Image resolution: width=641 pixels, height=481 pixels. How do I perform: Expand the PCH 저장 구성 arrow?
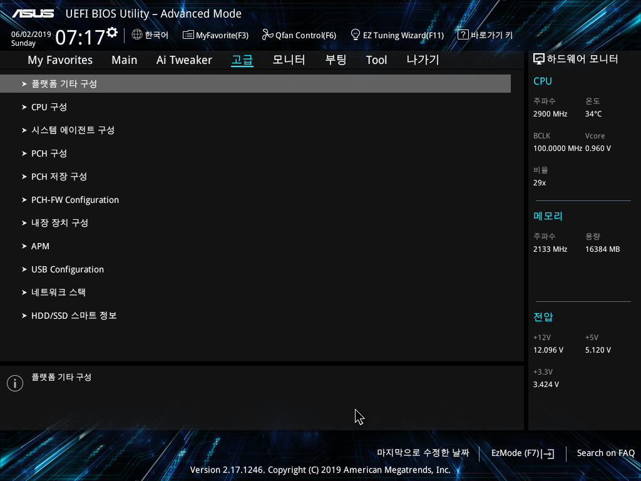coord(24,177)
